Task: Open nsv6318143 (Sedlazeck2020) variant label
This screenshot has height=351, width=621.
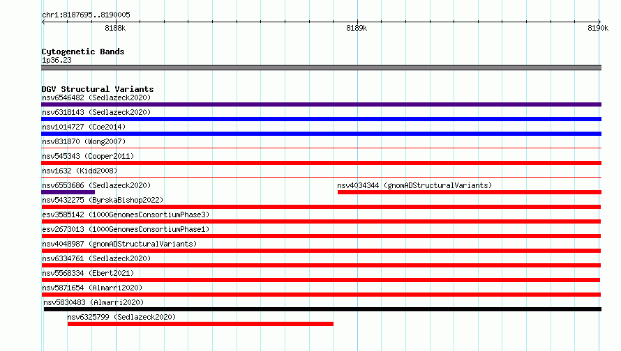Action: click(96, 112)
